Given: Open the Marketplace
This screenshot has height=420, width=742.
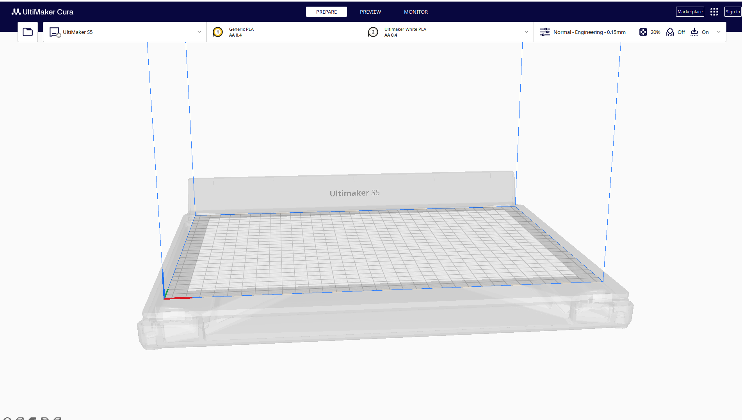Looking at the screenshot, I should (690, 12).
